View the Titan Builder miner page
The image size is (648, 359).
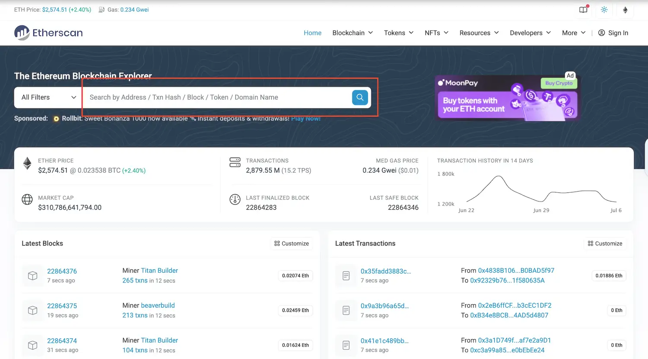(159, 270)
